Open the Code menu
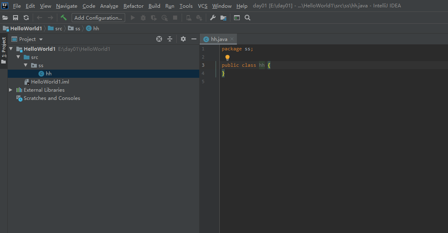This screenshot has height=233, width=448. (x=89, y=6)
